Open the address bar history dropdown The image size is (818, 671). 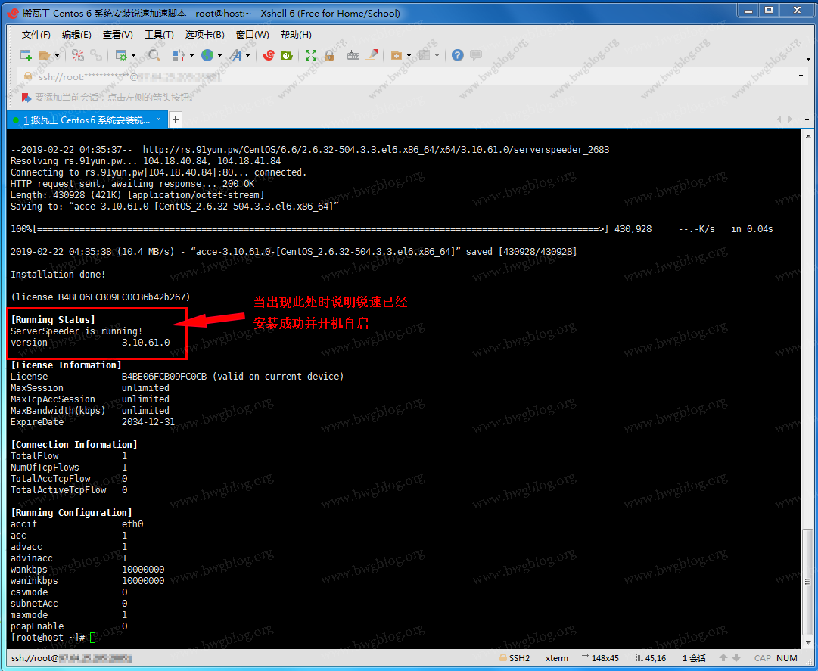pyautogui.click(x=801, y=76)
